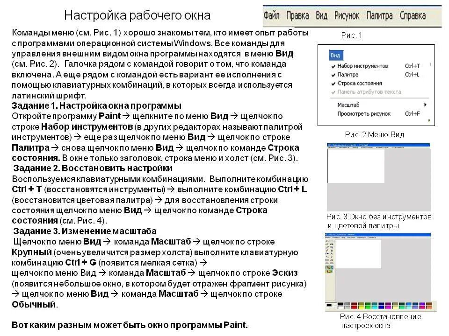Select the Ellipse tool in Fig. 4 toolbox
Viewport: 449px width, 336px height.
(327, 263)
